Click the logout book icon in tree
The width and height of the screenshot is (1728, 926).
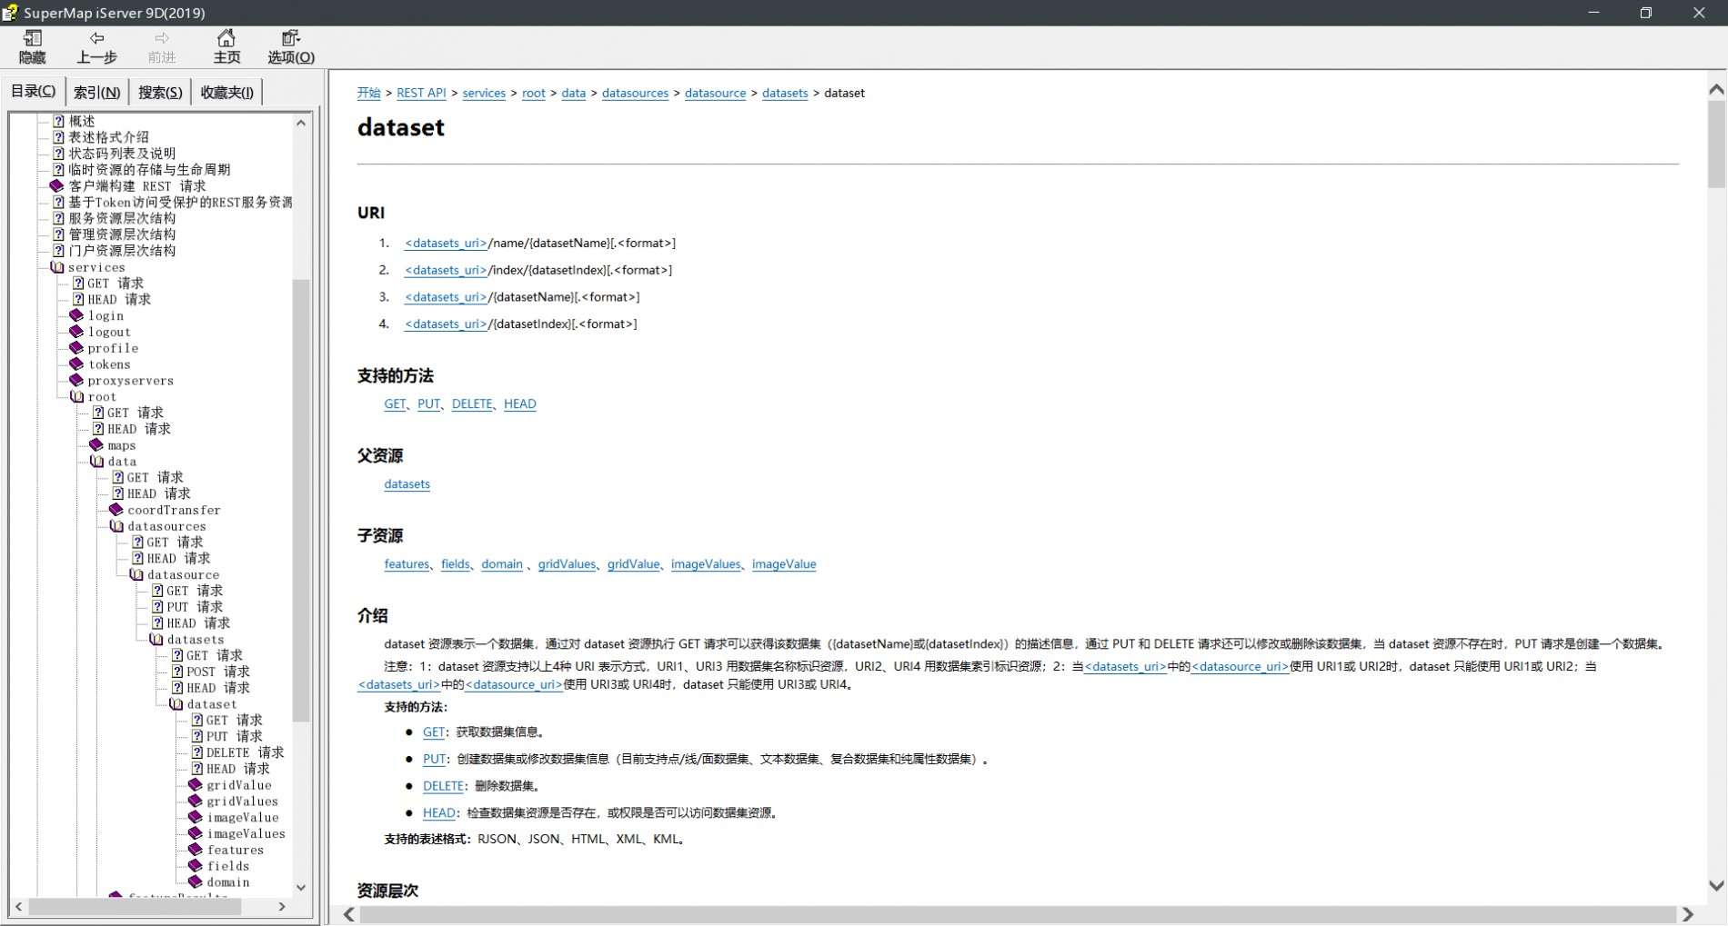click(x=77, y=332)
